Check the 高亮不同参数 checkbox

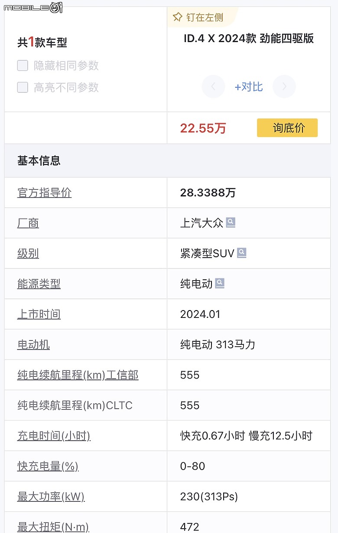tap(23, 87)
